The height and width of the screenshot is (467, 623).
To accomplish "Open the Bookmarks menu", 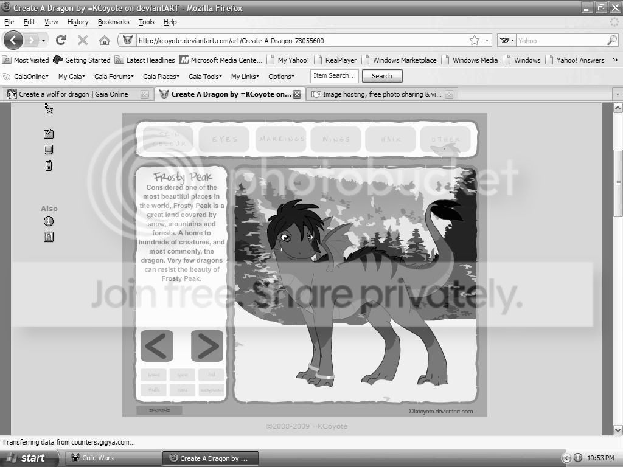I will tap(113, 22).
